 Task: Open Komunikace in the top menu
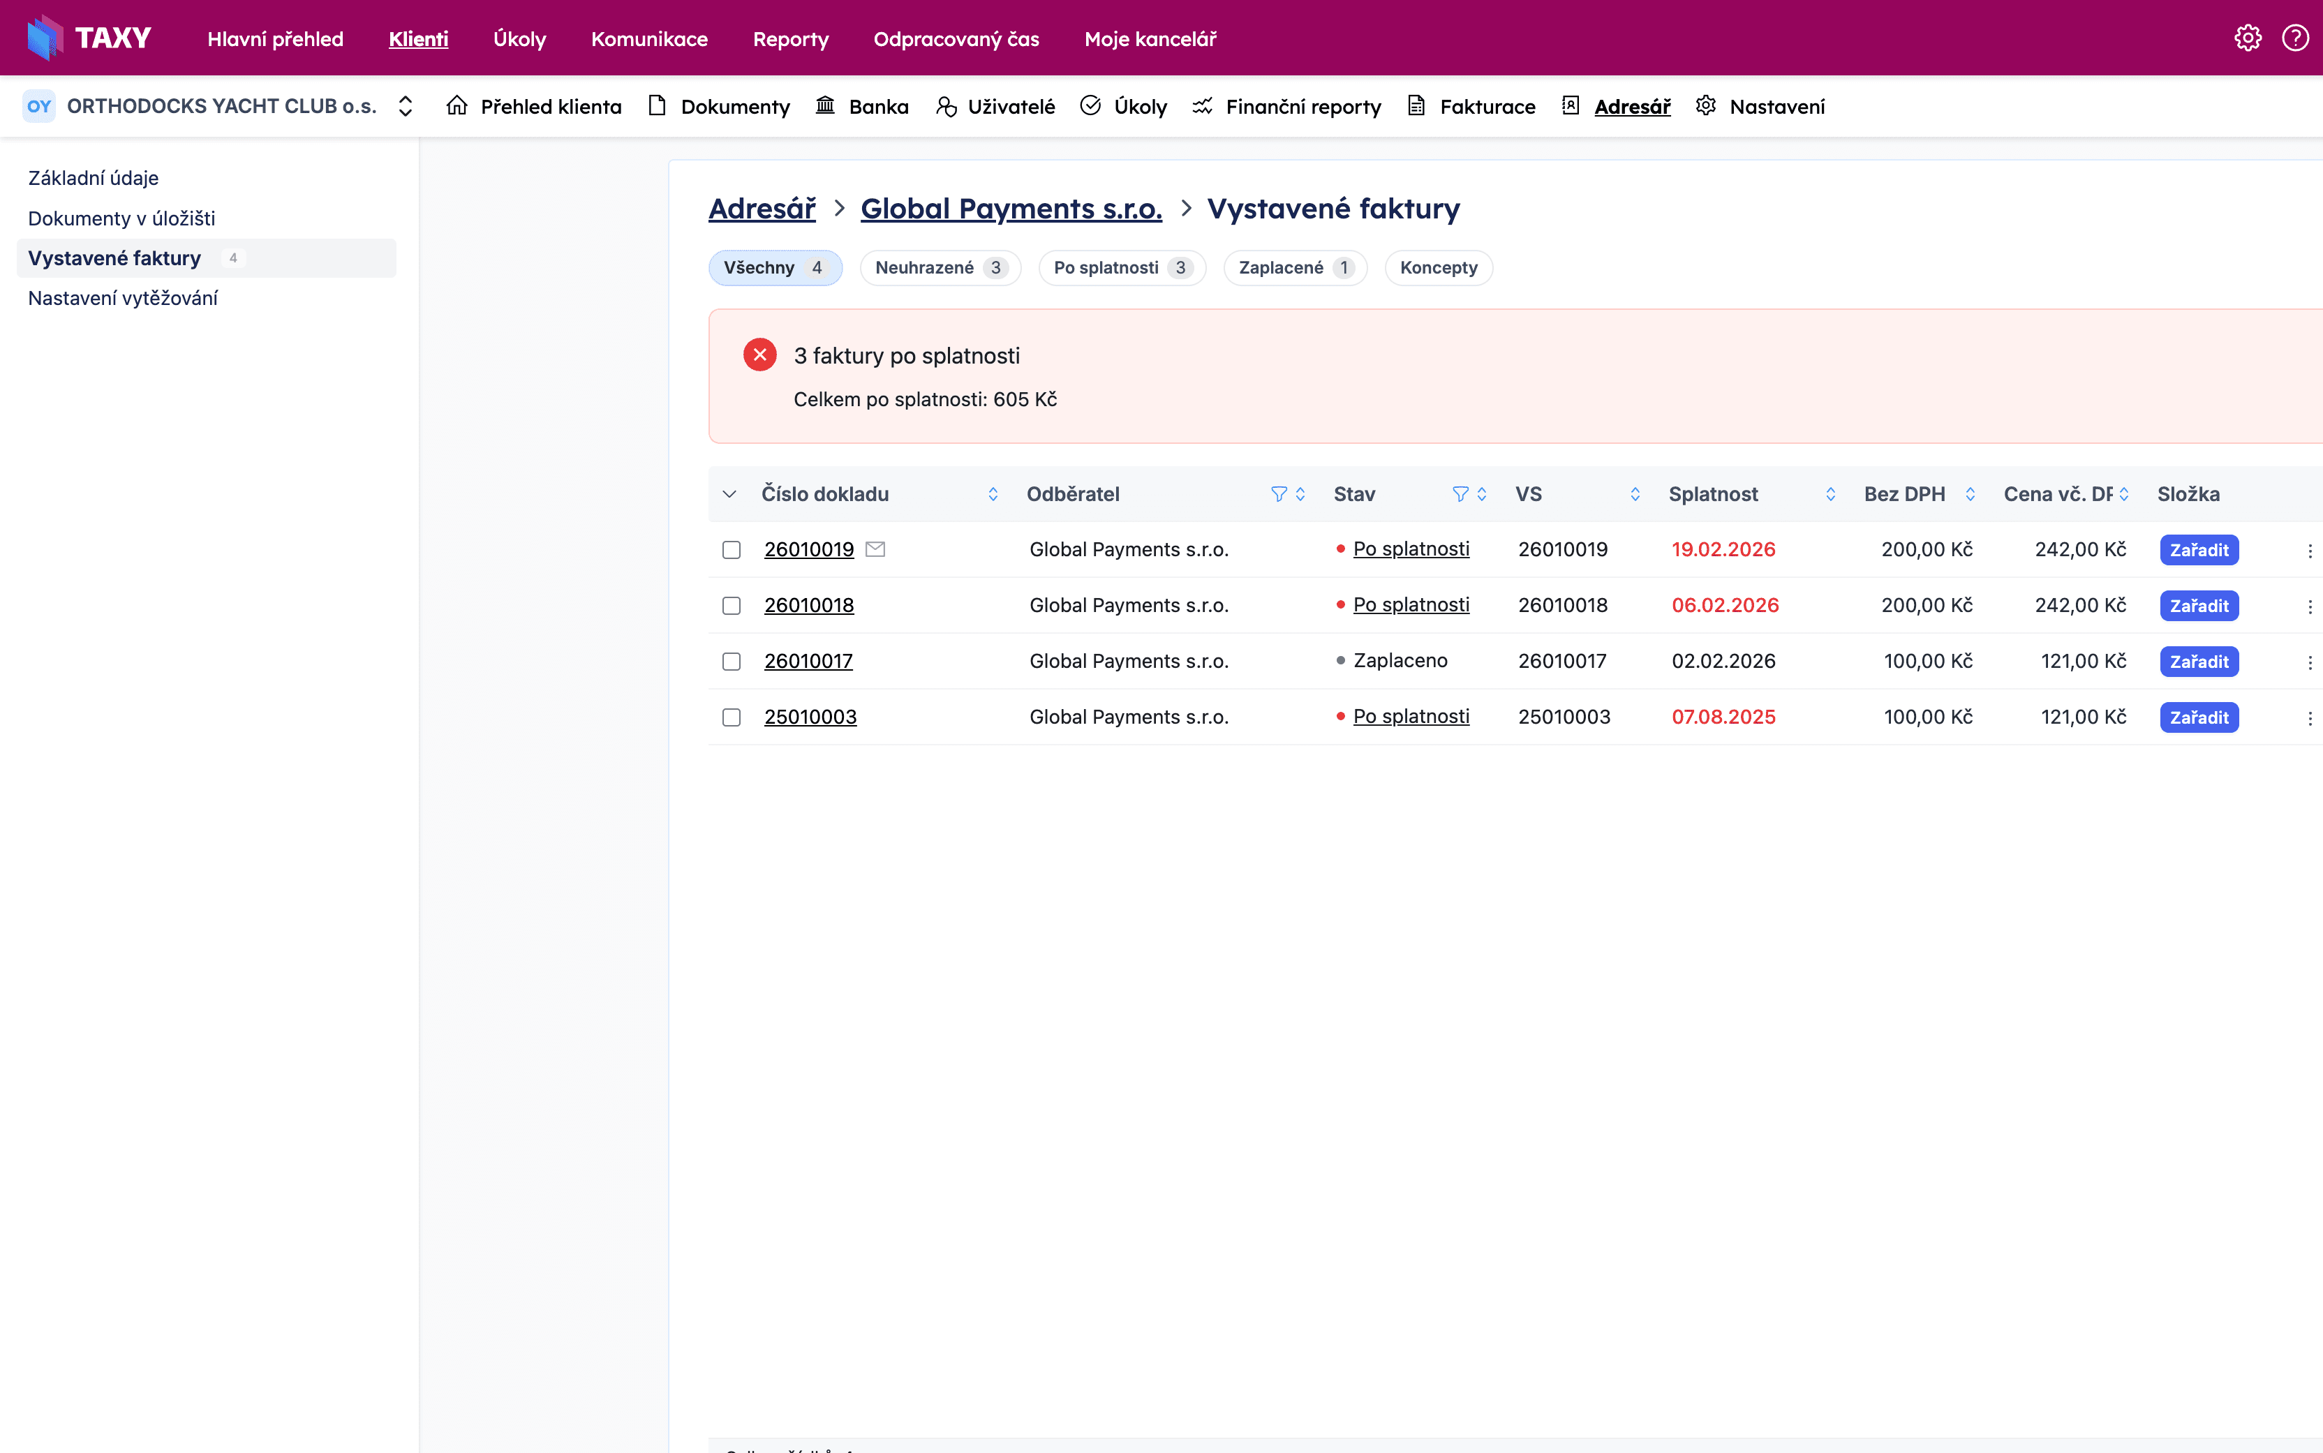pos(648,38)
